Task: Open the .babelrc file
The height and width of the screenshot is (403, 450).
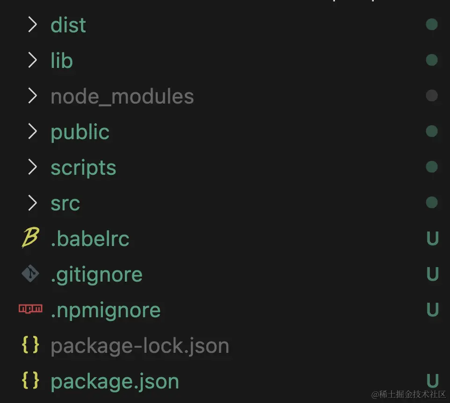Action: (90, 239)
